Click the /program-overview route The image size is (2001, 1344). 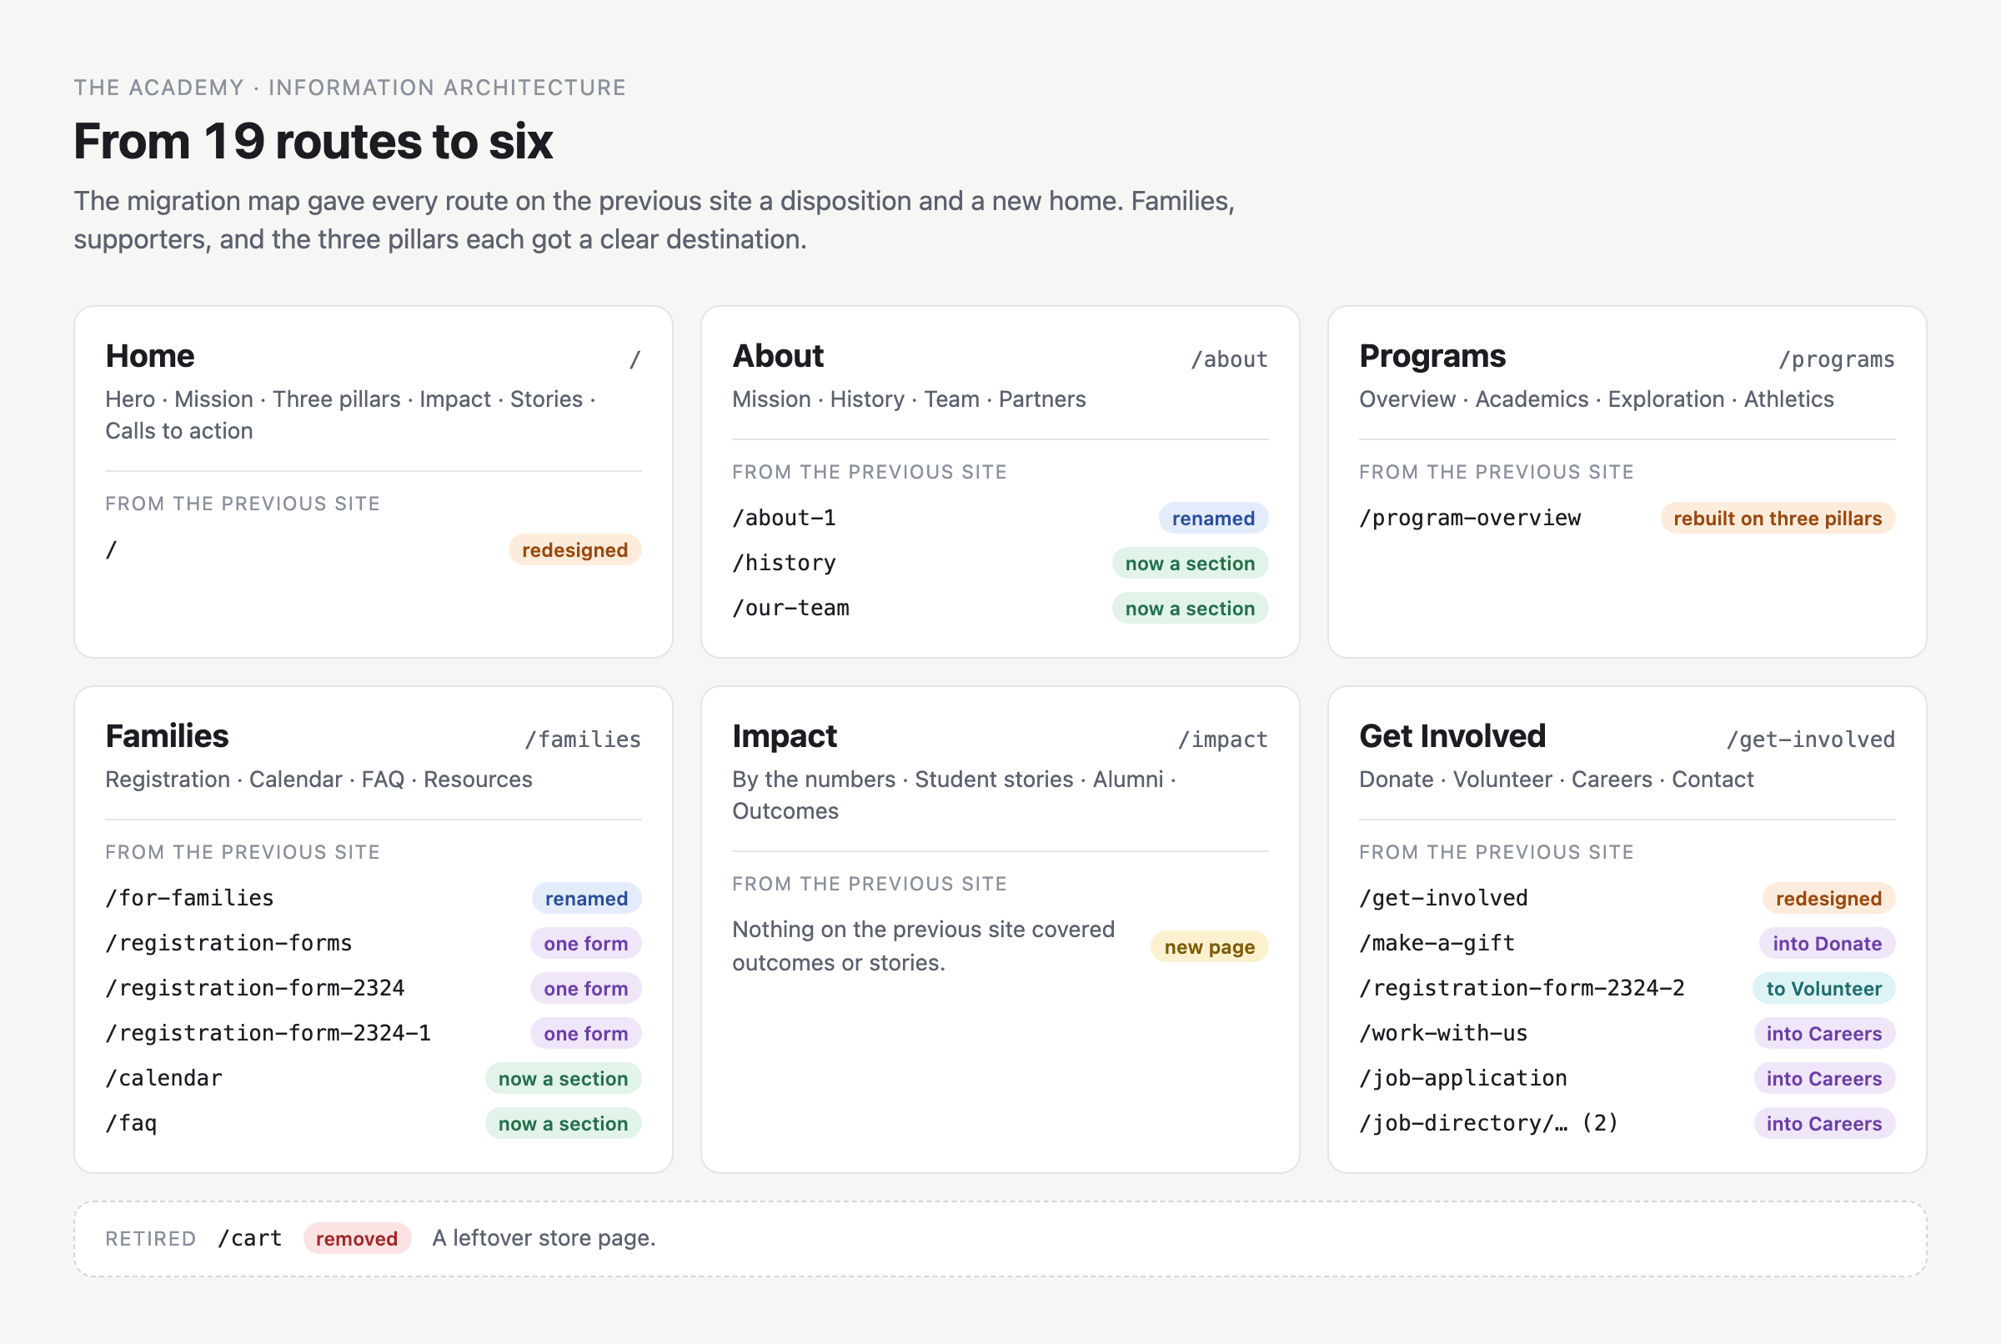click(x=1470, y=518)
